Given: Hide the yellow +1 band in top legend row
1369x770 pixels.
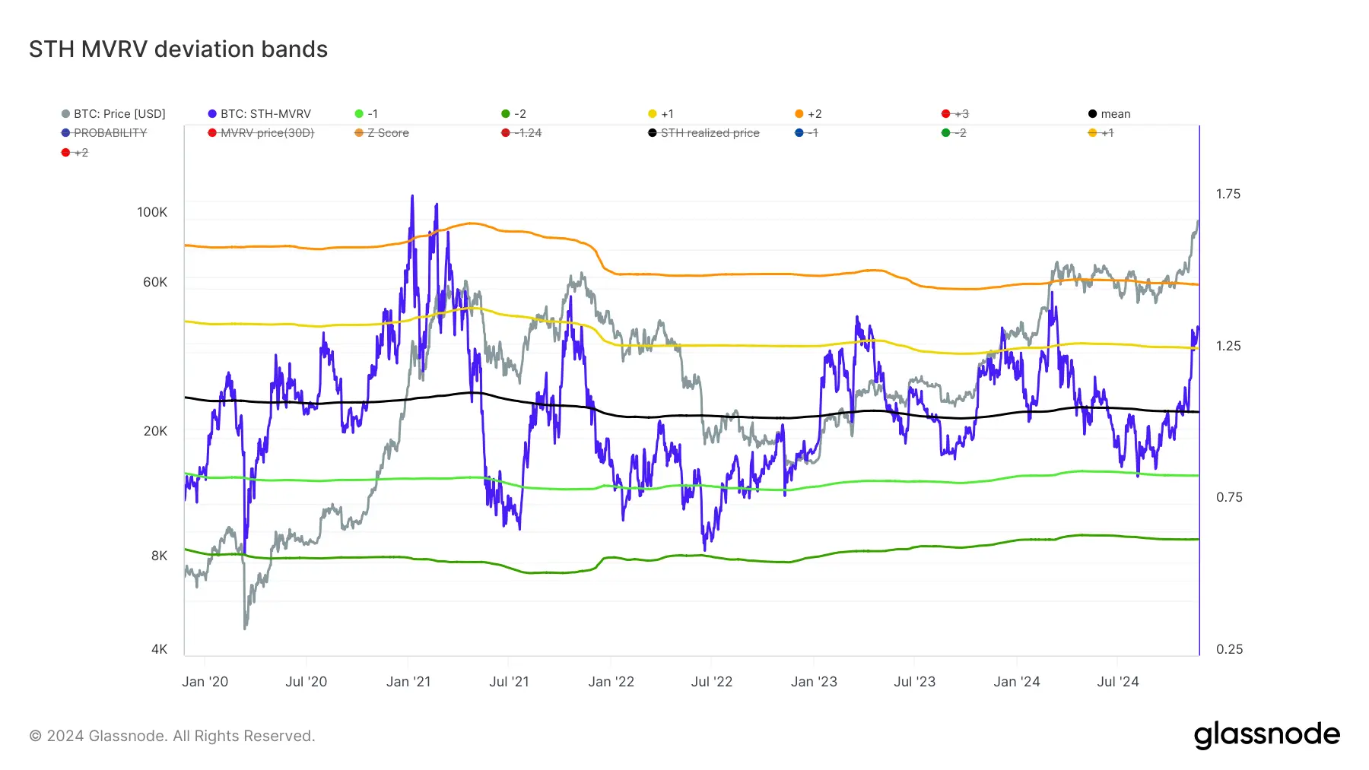Looking at the screenshot, I should 660,114.
